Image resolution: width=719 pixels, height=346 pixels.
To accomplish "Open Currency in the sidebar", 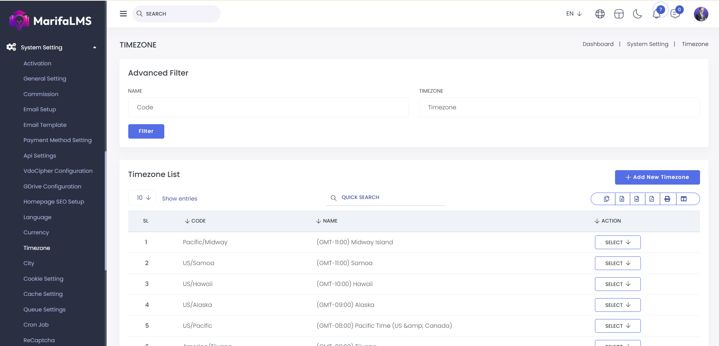I will 36,232.
